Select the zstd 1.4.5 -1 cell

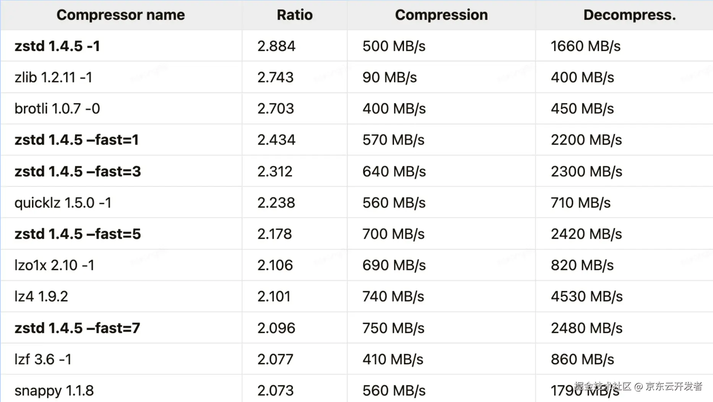[x=57, y=46]
